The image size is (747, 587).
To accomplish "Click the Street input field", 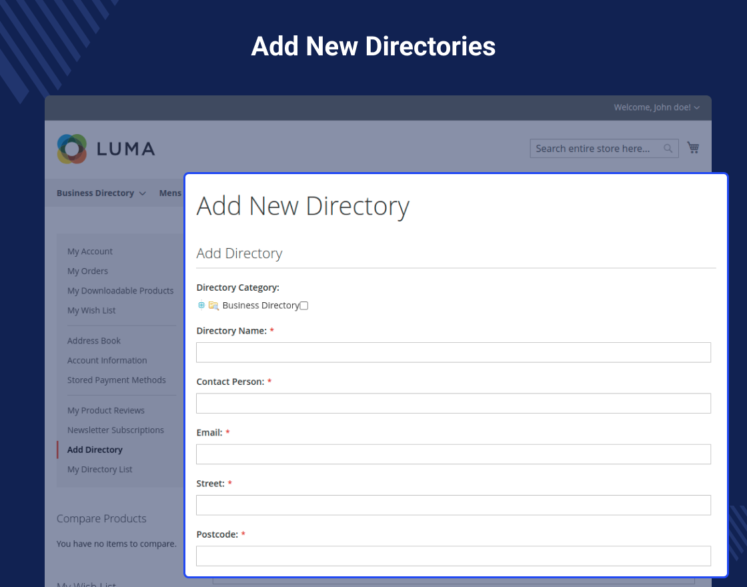I will coord(454,505).
